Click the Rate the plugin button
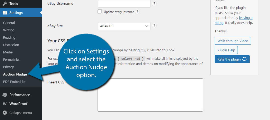Screen dimensions: 270x120 point(232,59)
